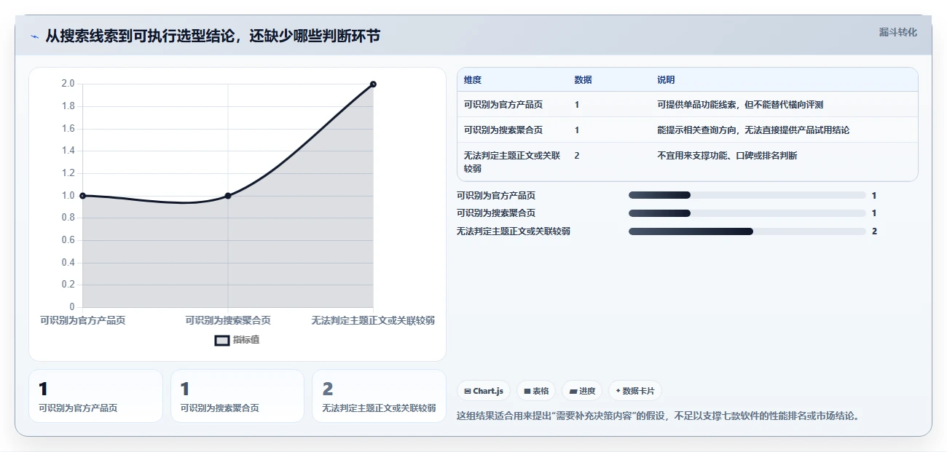Image resolution: width=947 pixels, height=452 pixels.
Task: Open the data card showing number 2
Action: pos(379,396)
